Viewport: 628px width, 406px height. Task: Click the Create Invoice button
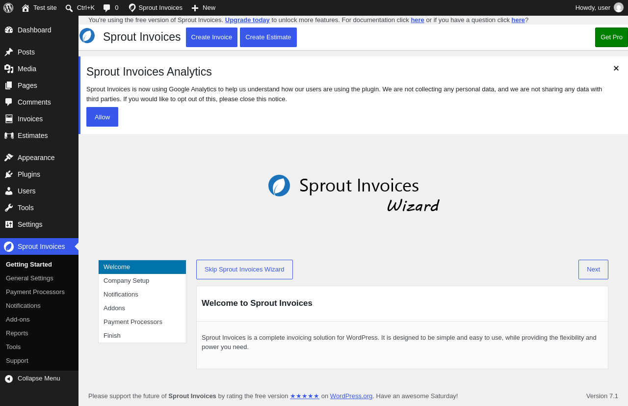211,37
